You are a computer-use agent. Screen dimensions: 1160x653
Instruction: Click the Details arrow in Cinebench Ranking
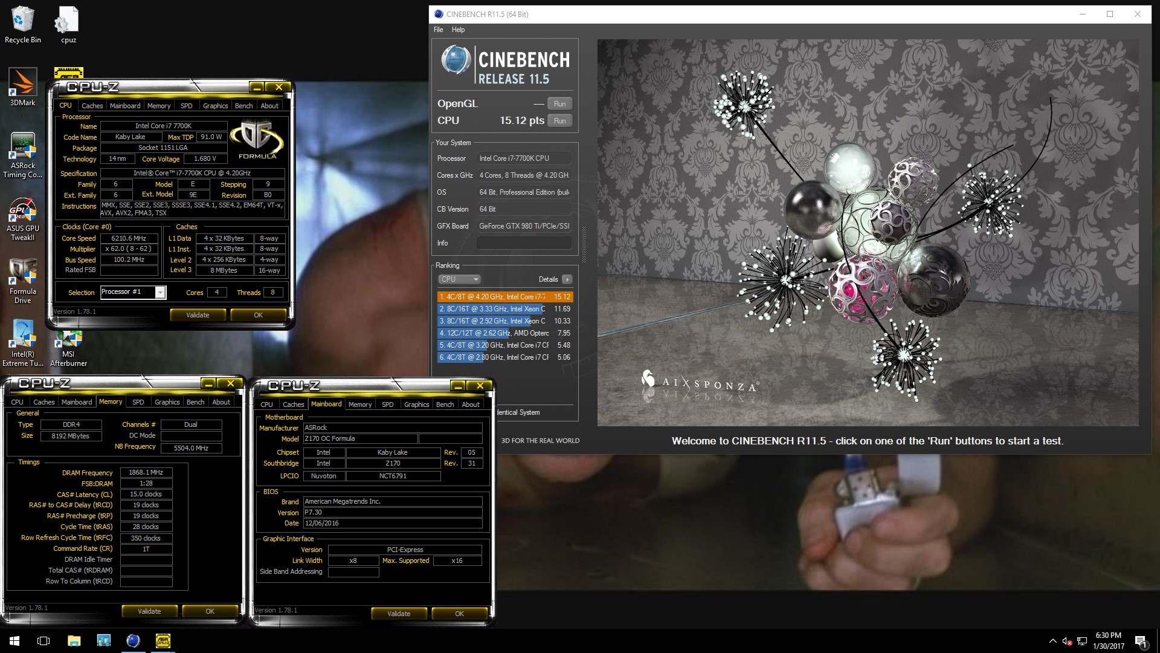tap(567, 279)
